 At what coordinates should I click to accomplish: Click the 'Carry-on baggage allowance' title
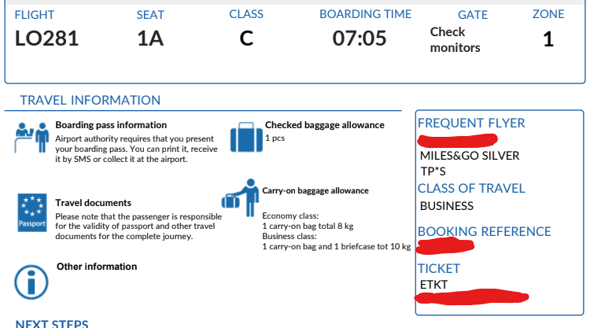coord(315,190)
